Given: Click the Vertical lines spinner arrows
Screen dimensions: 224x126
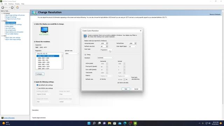Looking at the screenshot, I should point(135,43).
